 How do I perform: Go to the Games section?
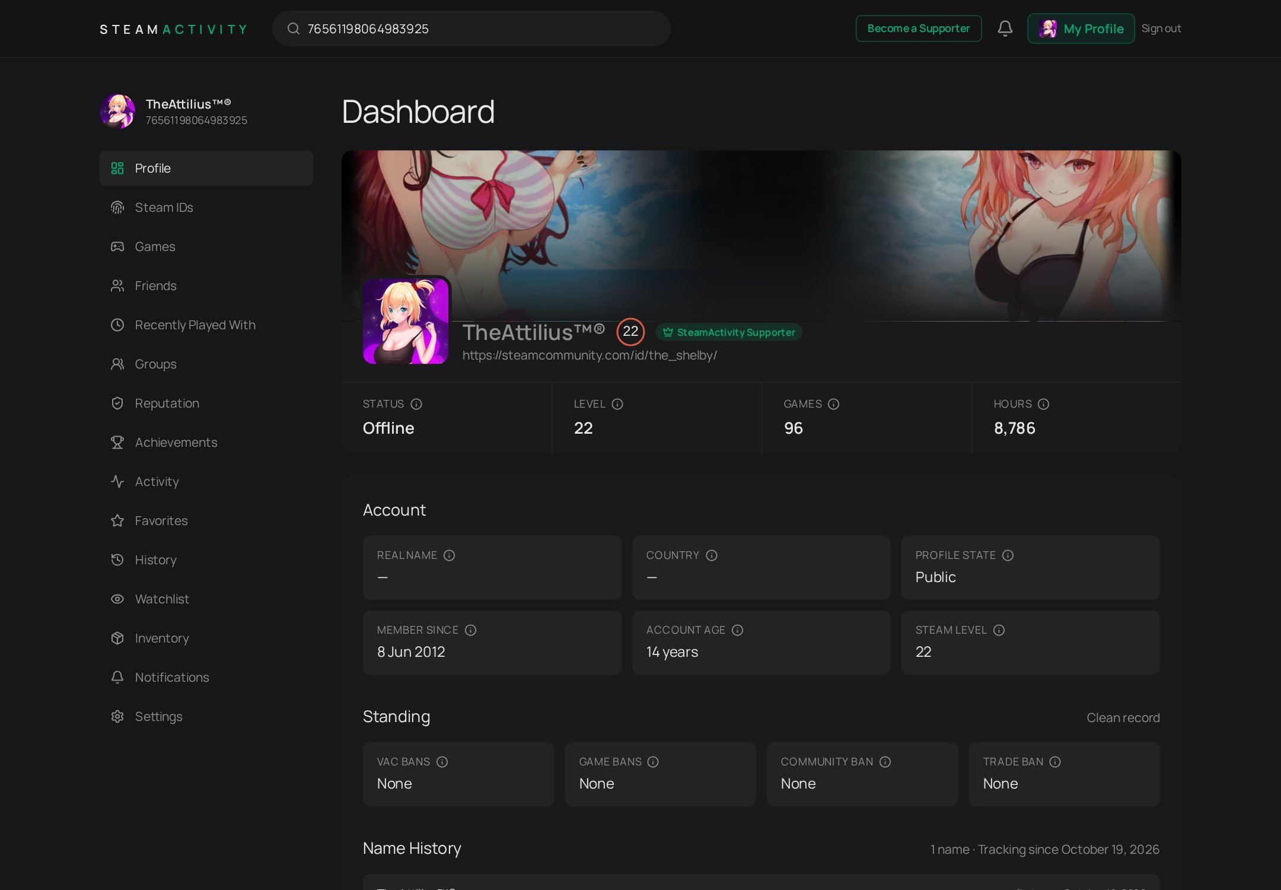pos(206,247)
